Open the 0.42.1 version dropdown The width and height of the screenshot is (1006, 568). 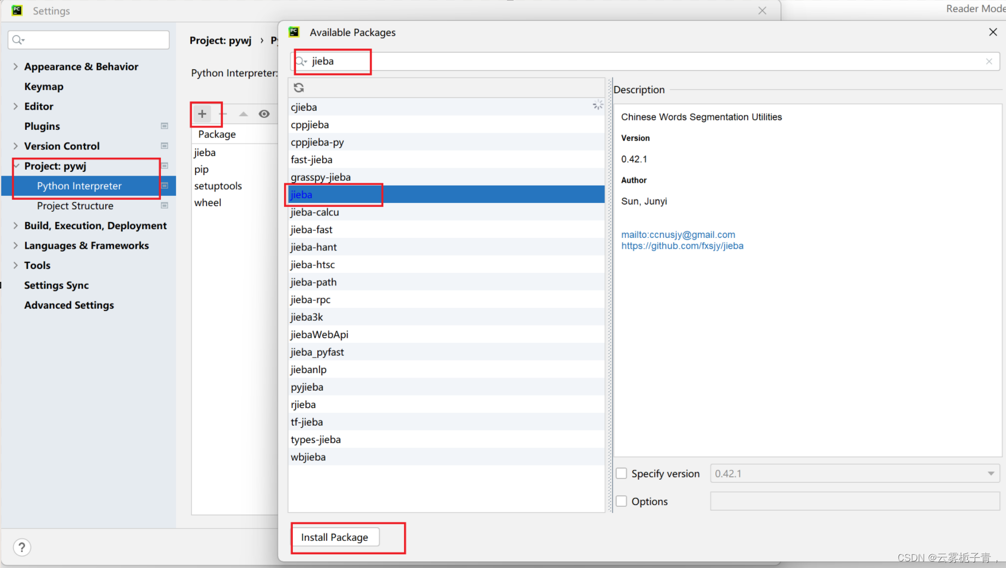point(854,474)
